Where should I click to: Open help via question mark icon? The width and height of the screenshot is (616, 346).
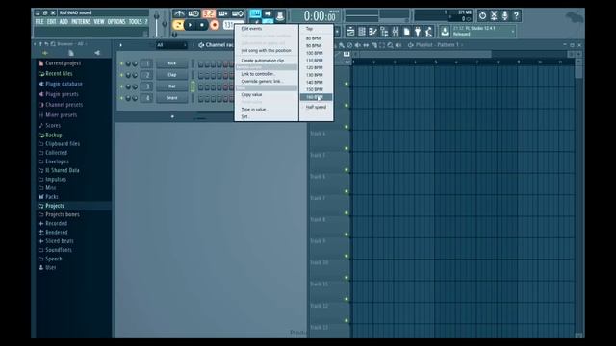click(516, 15)
